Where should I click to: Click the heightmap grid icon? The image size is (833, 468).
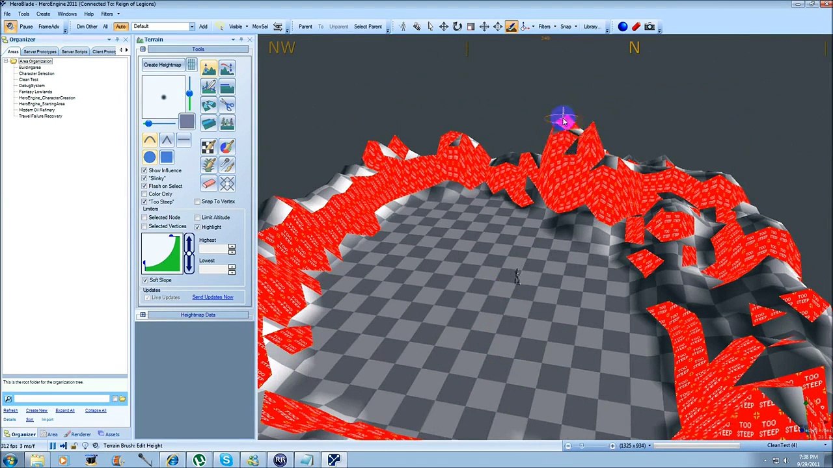pos(191,65)
